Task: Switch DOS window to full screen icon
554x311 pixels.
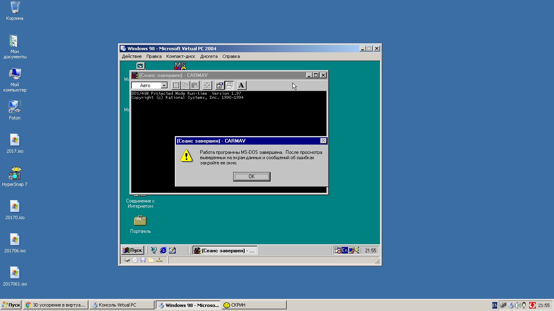Action: pos(207,85)
